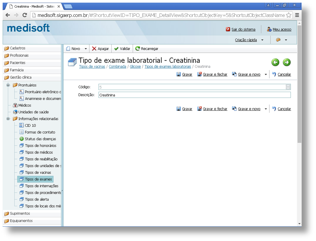Click the Unidades de saúde icon
The width and height of the screenshot is (316, 241).
[15, 112]
